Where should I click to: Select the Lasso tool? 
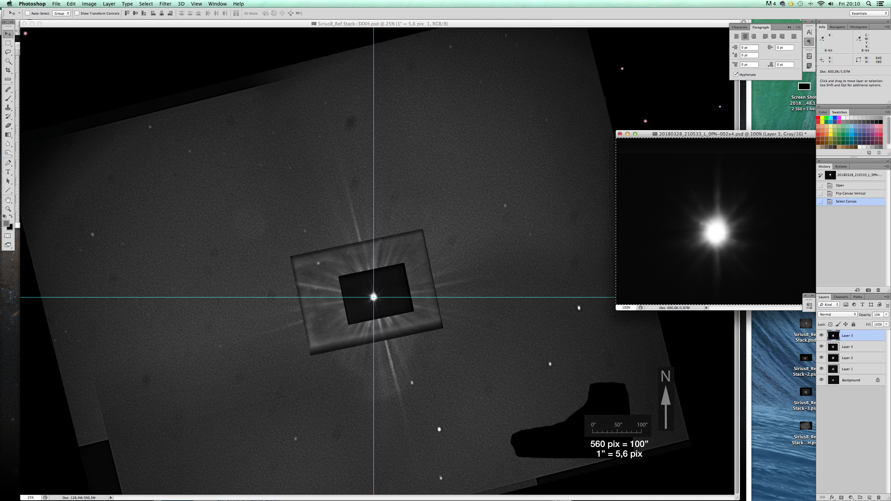pos(8,52)
